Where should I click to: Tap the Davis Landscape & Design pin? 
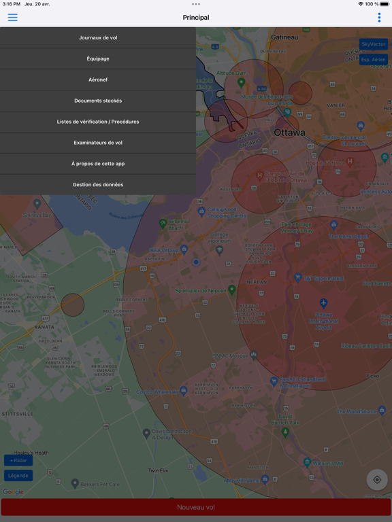click(146, 434)
